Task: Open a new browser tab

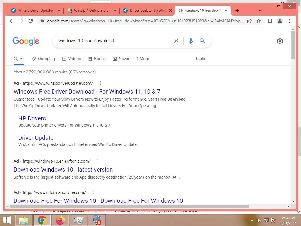Action: (237, 11)
